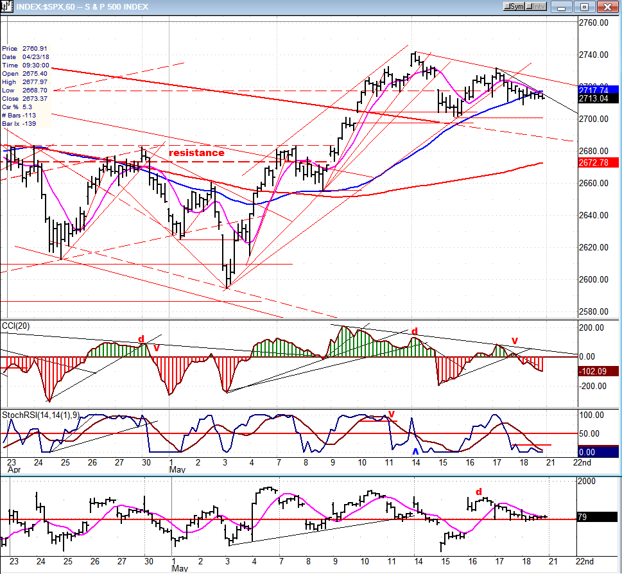
Task: Click the -102.09 CCI value tag
Action: pyautogui.click(x=598, y=371)
